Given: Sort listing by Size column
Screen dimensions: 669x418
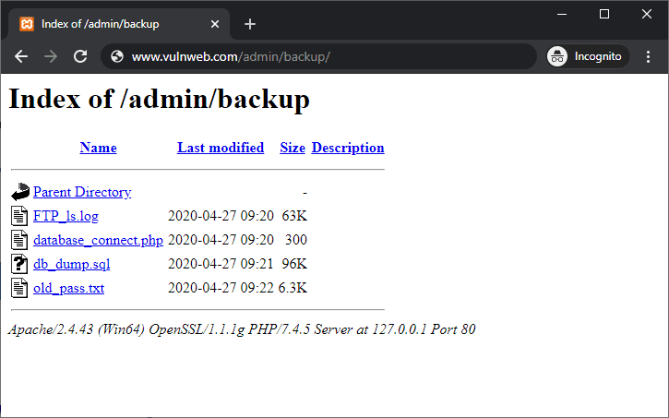Looking at the screenshot, I should (x=293, y=148).
